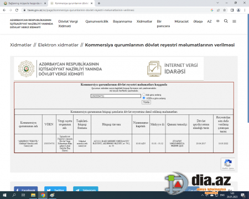
Task: Click the browser forward arrow
Action: coord(11,10)
